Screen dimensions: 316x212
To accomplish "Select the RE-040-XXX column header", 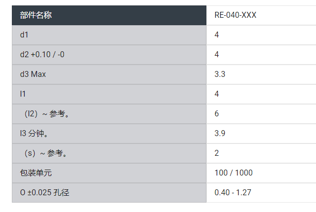I will [x=236, y=15].
